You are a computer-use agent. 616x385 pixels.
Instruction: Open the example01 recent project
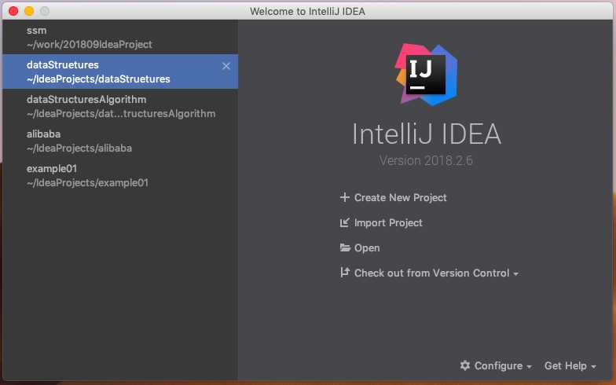click(x=119, y=175)
